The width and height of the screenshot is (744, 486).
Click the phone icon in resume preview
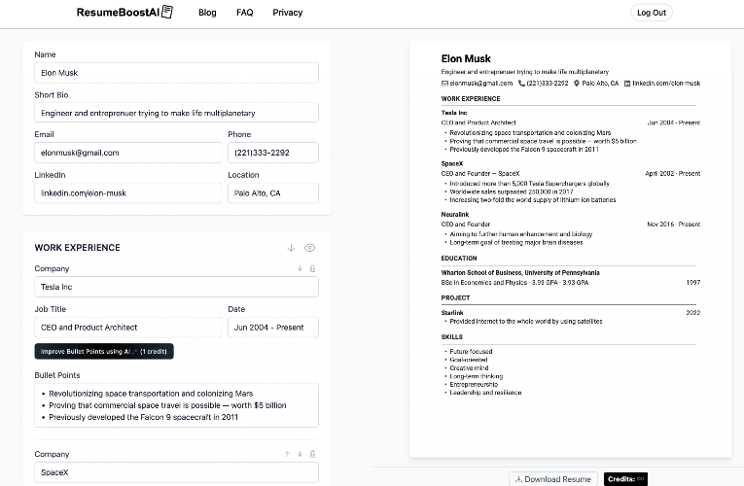[x=521, y=84]
